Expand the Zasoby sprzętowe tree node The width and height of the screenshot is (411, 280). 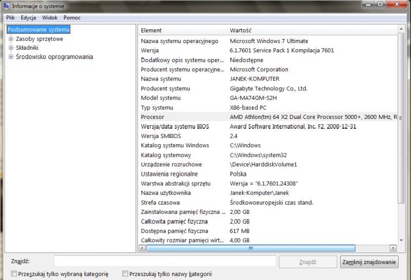coord(11,39)
